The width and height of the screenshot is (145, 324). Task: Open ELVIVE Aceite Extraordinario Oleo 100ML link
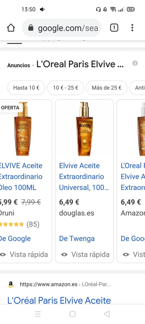(x=21, y=177)
